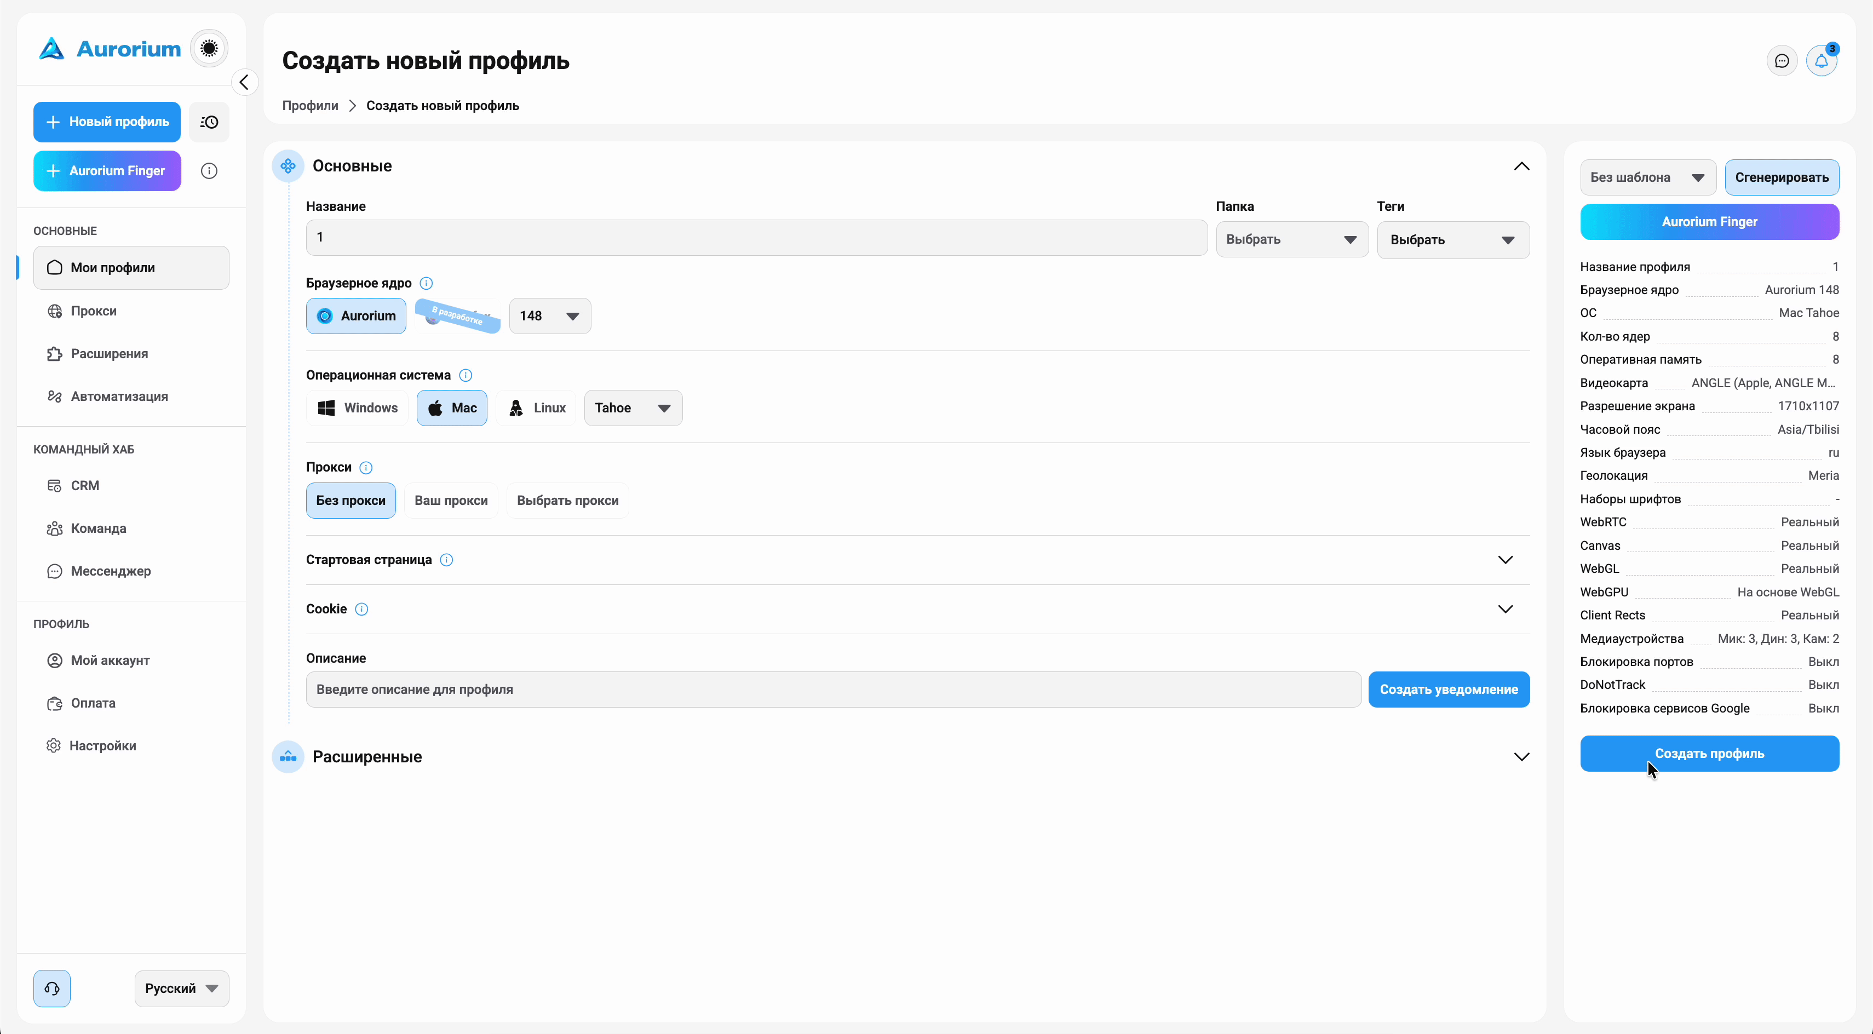Open the notifications bell icon
Viewport: 1873px width, 1034px height.
coord(1822,61)
